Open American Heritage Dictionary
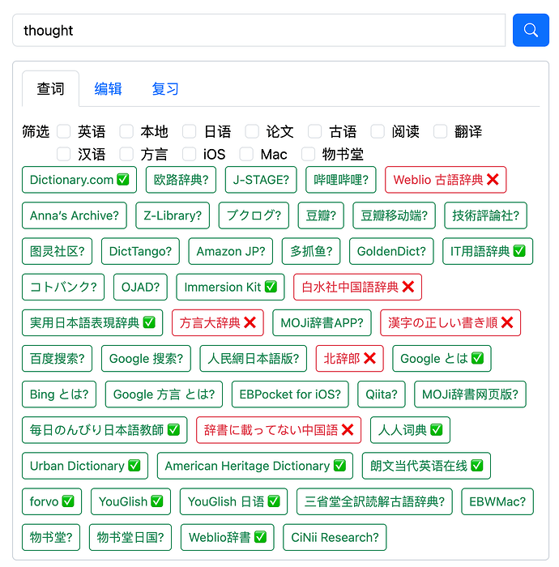This screenshot has height=567, width=559. pos(255,466)
